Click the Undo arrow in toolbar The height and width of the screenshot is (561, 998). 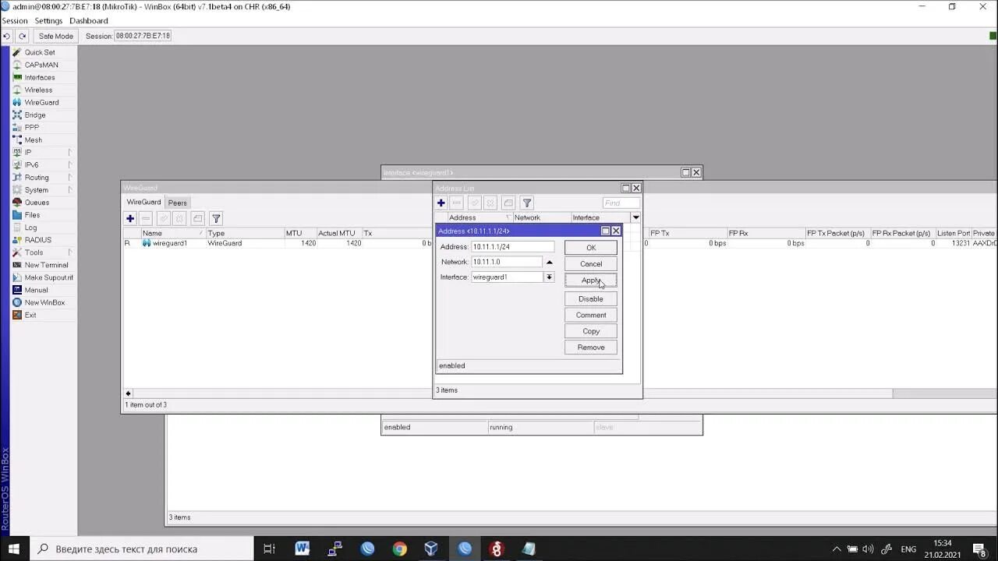pyautogui.click(x=7, y=36)
